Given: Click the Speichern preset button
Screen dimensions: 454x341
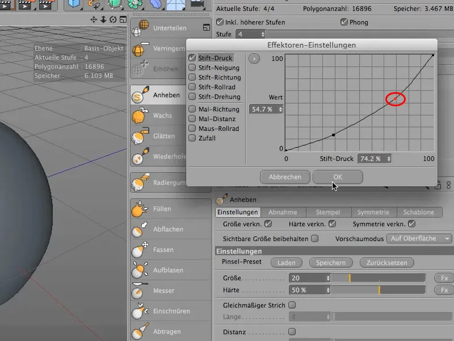Looking at the screenshot, I should 331,263.
